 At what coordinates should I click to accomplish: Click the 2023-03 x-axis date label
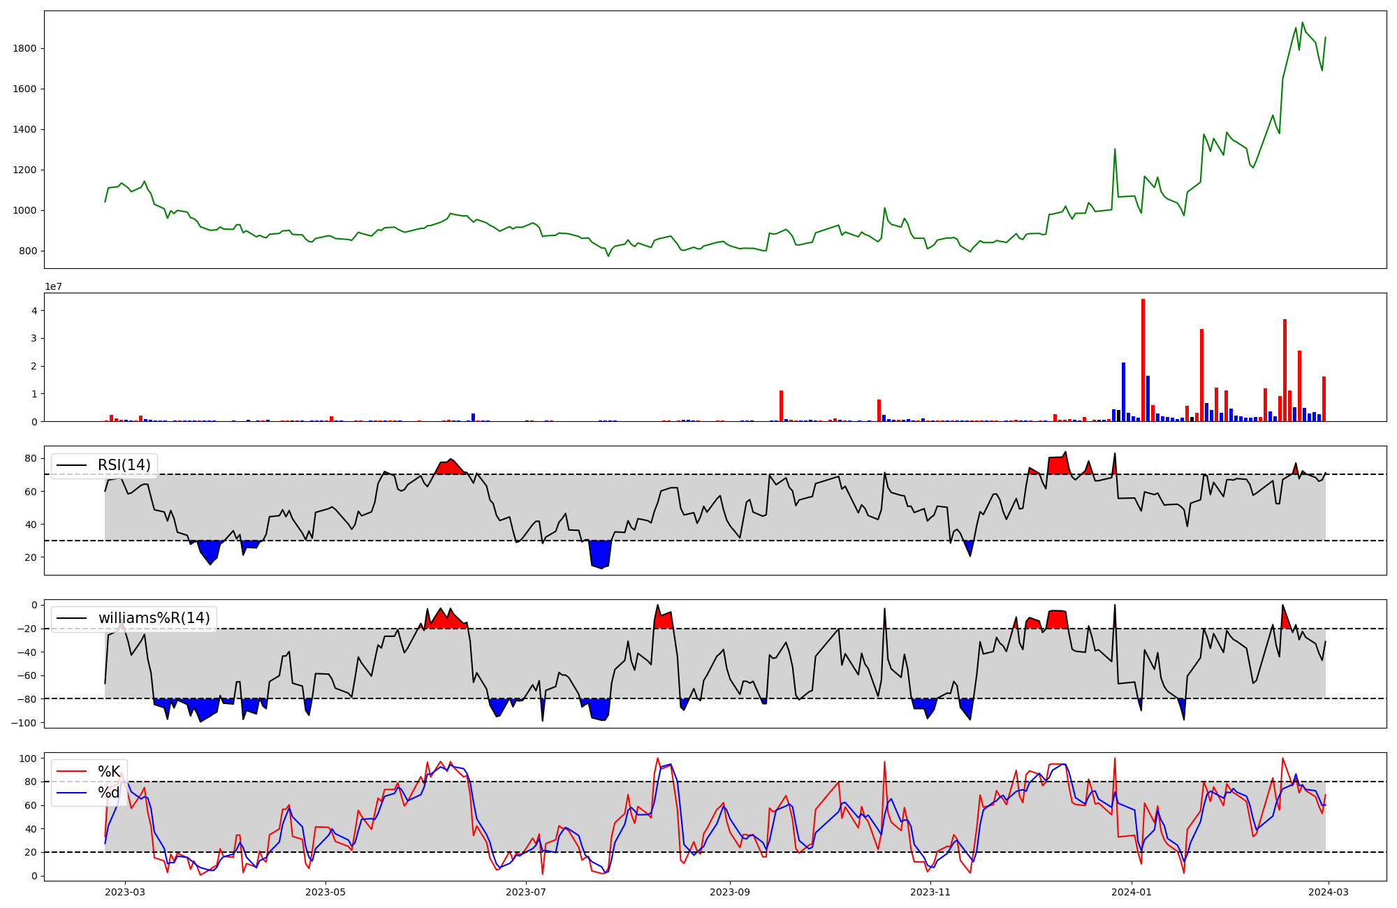(x=125, y=892)
